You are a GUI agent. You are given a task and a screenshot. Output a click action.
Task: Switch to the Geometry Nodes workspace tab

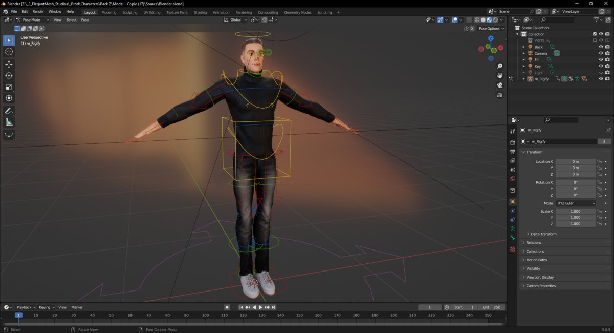(298, 12)
